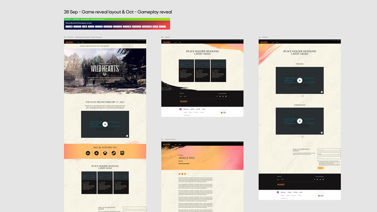This screenshot has height=212, width=377.
Task: Click last input field of Media signup form
Action: pyautogui.click(x=329, y=158)
